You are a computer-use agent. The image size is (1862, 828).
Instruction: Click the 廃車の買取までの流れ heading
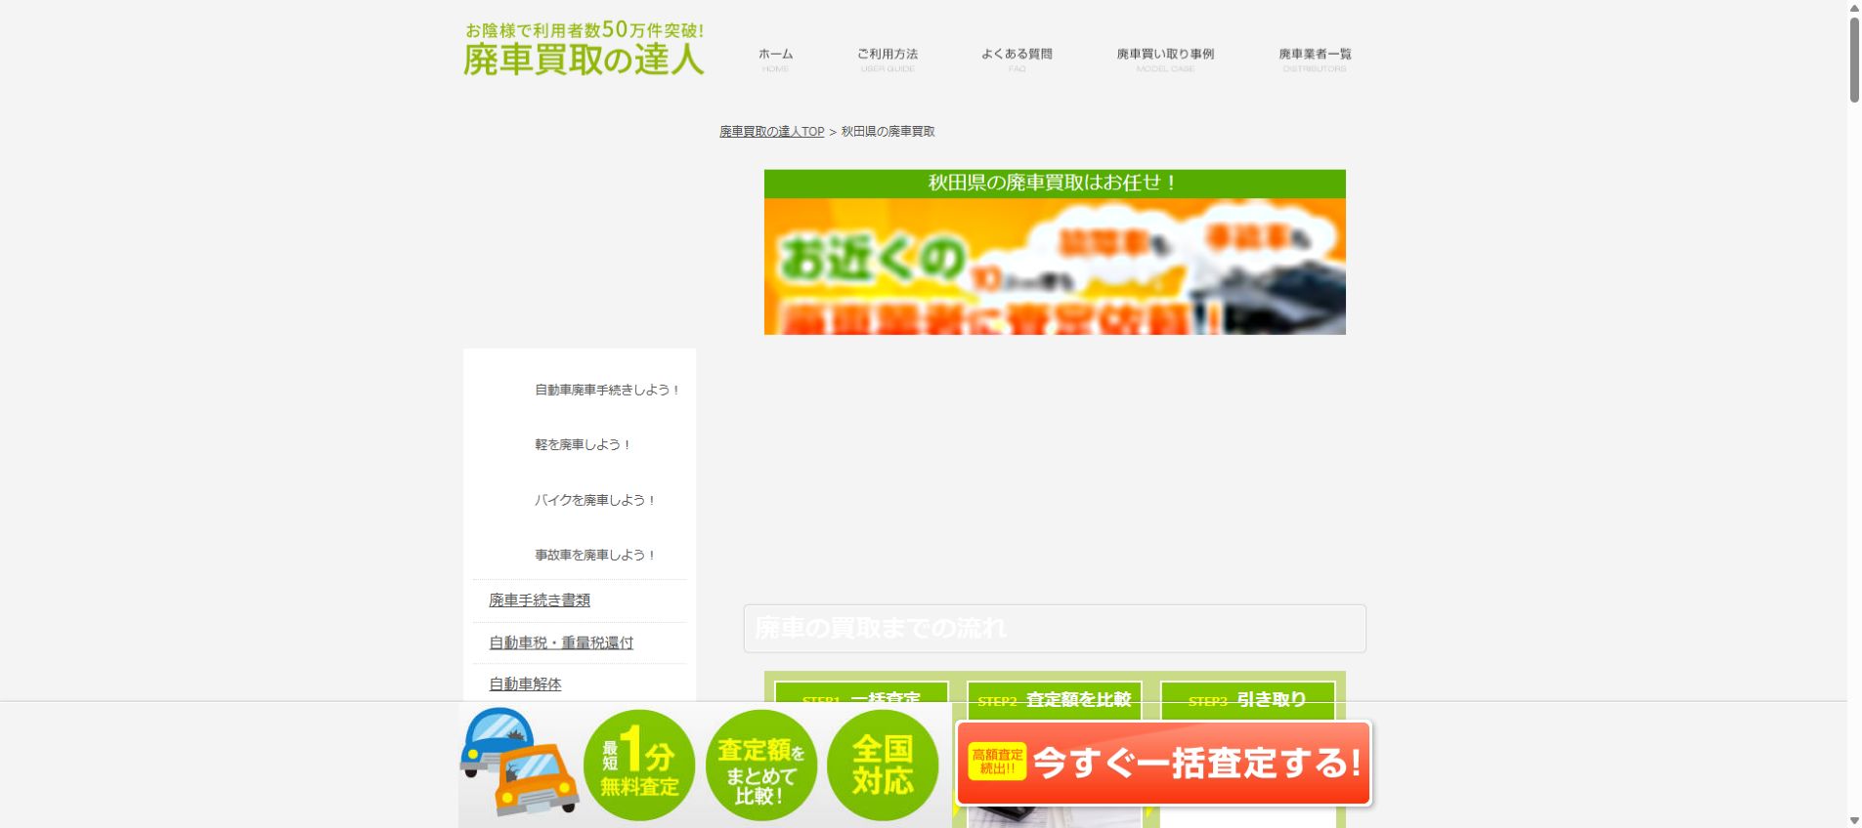(x=1055, y=628)
